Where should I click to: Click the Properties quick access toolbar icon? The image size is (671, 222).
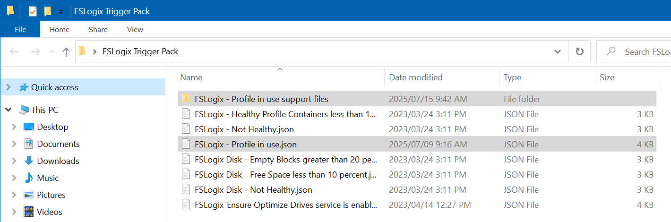click(x=33, y=11)
